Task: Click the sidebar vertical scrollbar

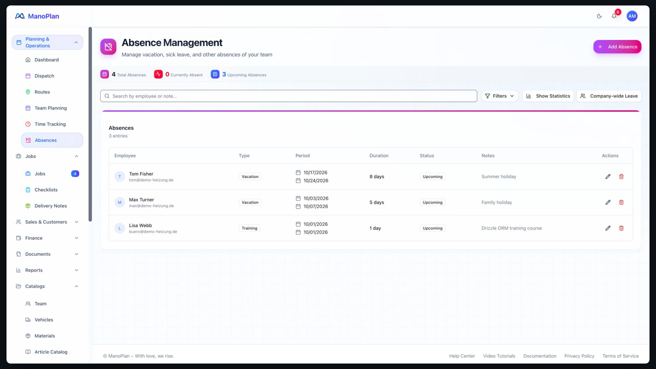Action: tap(90, 124)
